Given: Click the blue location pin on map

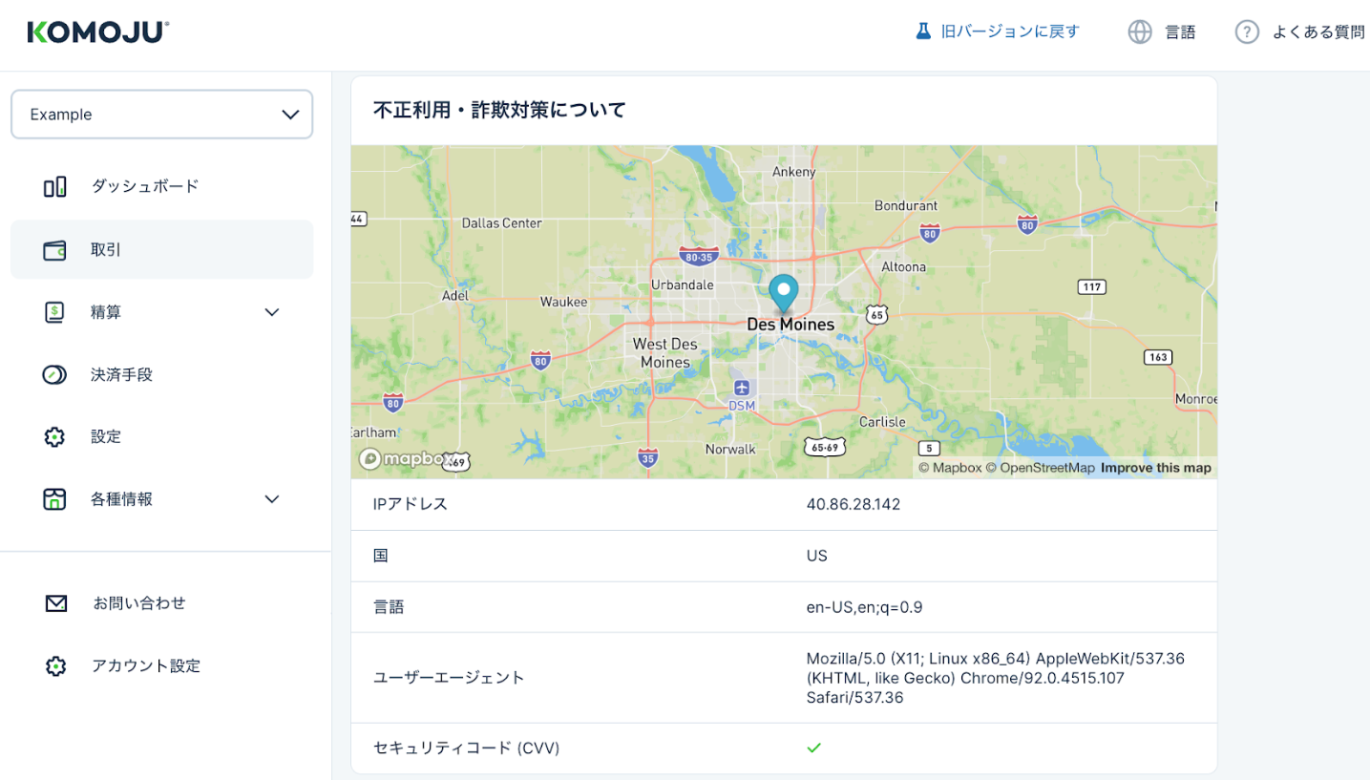Looking at the screenshot, I should pyautogui.click(x=783, y=292).
